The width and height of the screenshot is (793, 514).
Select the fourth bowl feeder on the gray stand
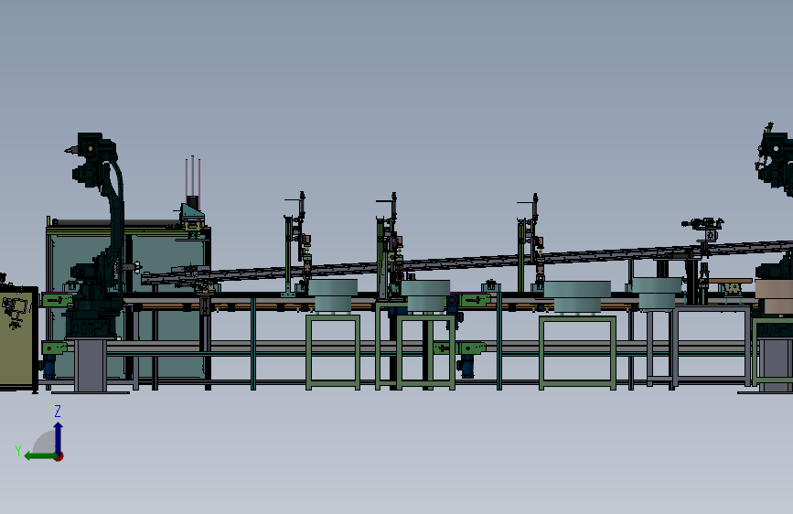pyautogui.click(x=657, y=294)
